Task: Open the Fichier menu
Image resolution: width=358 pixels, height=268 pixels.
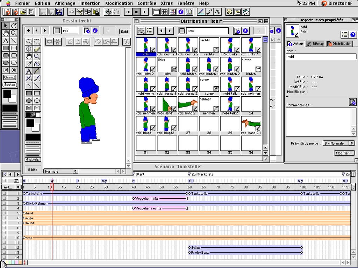Action: click(23, 3)
